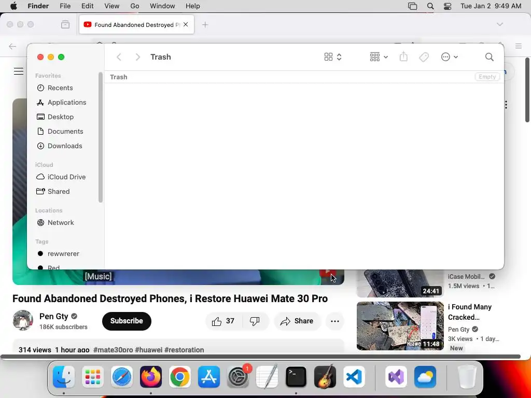Image resolution: width=531 pixels, height=398 pixels.
Task: Open the Go menu
Action: (x=135, y=6)
